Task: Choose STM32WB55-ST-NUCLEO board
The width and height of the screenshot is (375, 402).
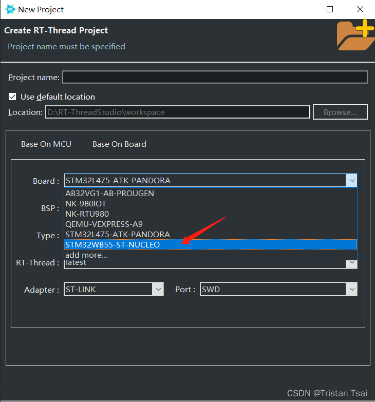Action: (x=210, y=244)
